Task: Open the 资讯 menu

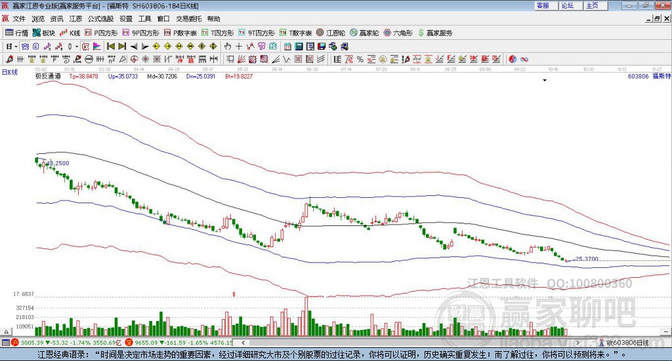Action: 56,19
